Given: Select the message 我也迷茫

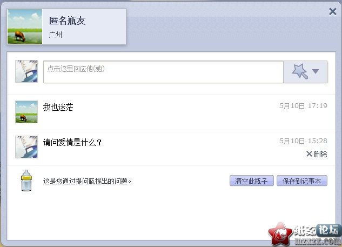Looking at the screenshot, I should (x=58, y=107).
